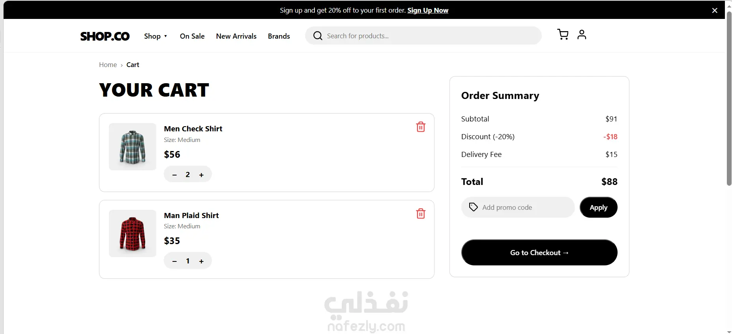This screenshot has height=334, width=732.
Task: Click the SHOP.CO logo
Action: tap(105, 36)
